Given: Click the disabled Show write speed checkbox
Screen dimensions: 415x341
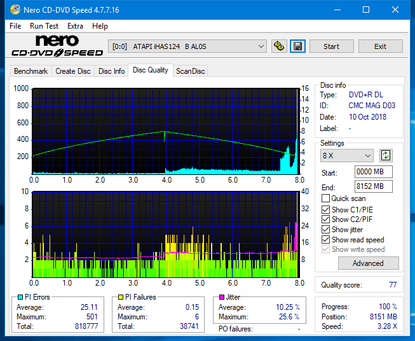Looking at the screenshot, I should (325, 249).
